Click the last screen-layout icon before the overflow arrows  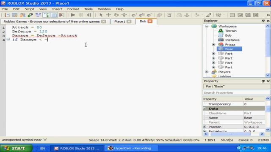click(256, 15)
